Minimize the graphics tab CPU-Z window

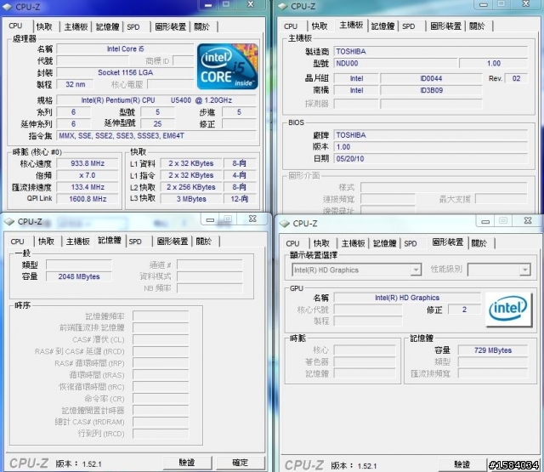pos(485,221)
